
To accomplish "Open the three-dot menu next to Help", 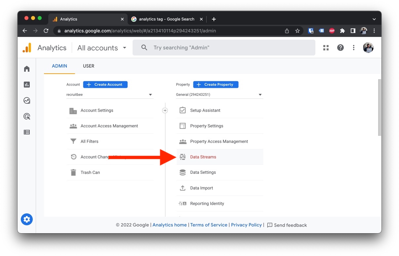I will (353, 48).
